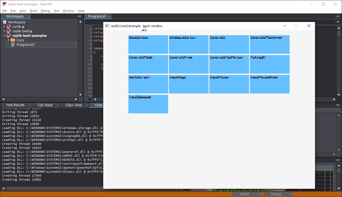
Task: Close the Find Results tab
Action: point(30,105)
